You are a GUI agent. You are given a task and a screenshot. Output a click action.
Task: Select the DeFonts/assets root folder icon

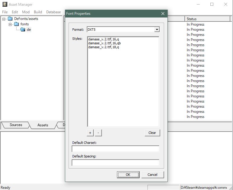coord(10,19)
